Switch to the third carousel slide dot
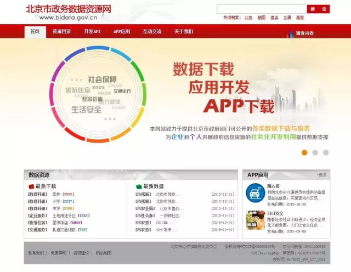351x272 pixels. pos(325,152)
